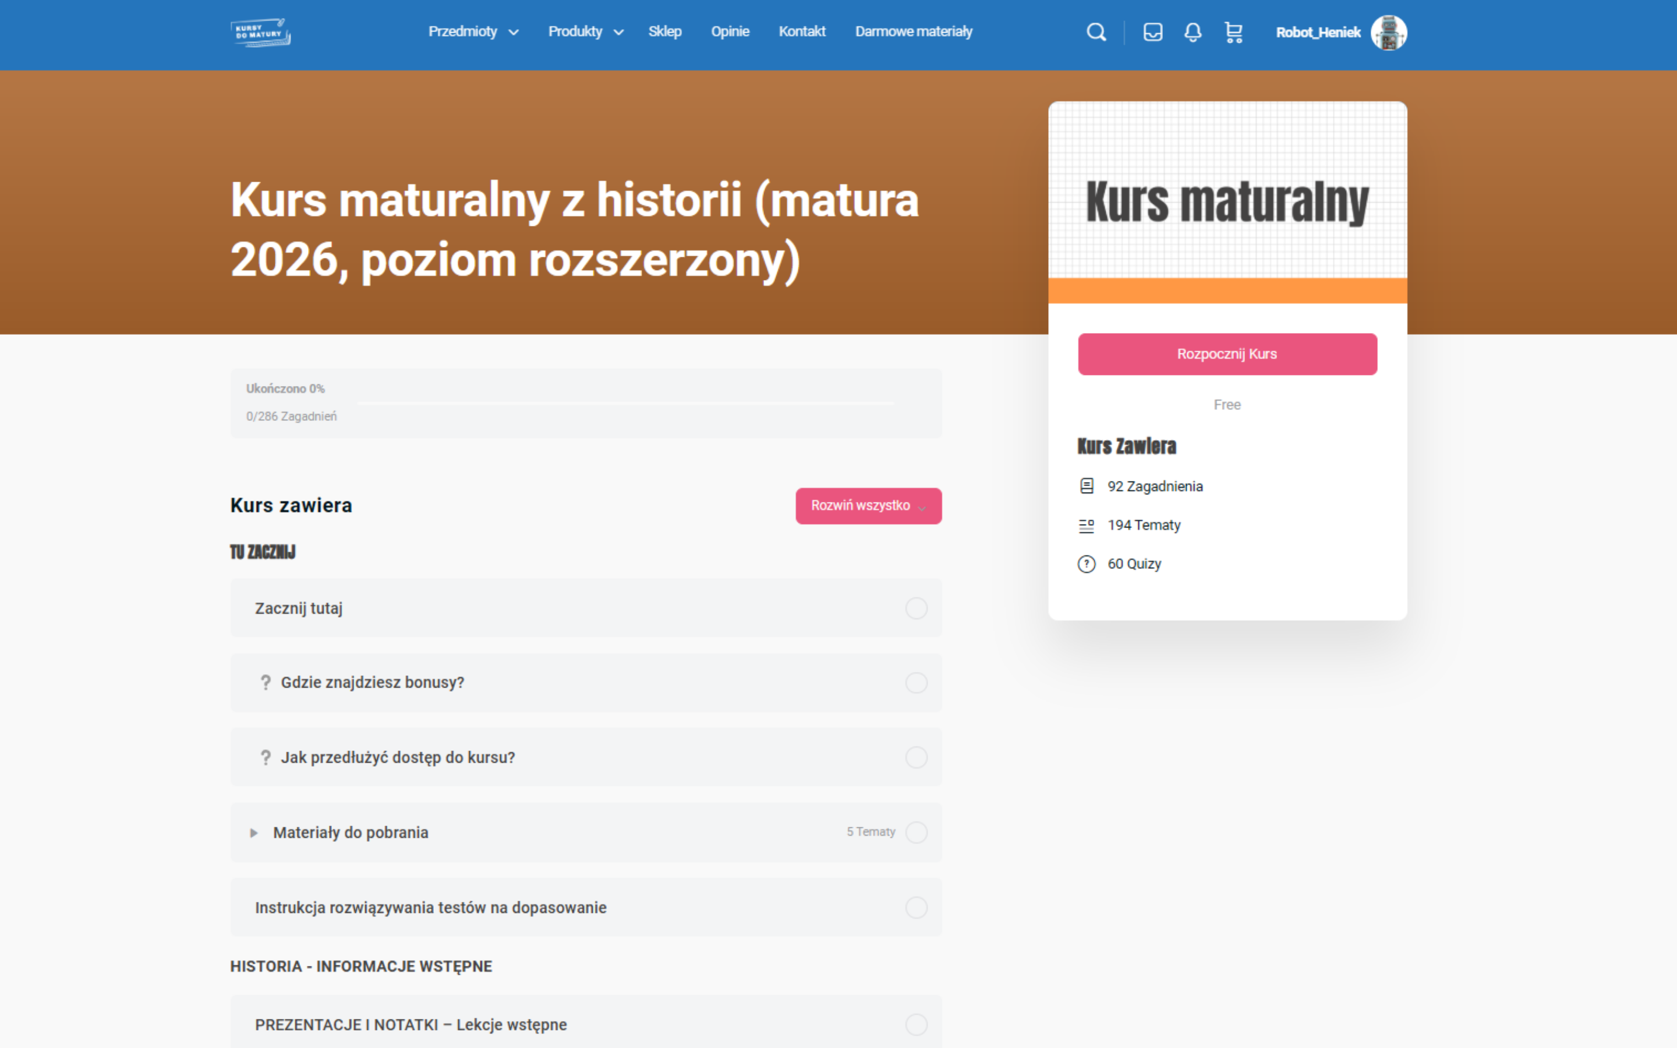The height and width of the screenshot is (1048, 1677).
Task: Open the search magnifier icon
Action: (1096, 32)
